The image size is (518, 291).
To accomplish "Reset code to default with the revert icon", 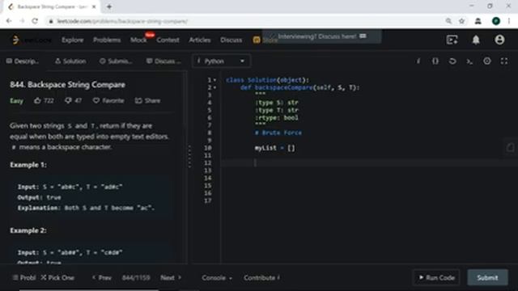I will 452,61.
